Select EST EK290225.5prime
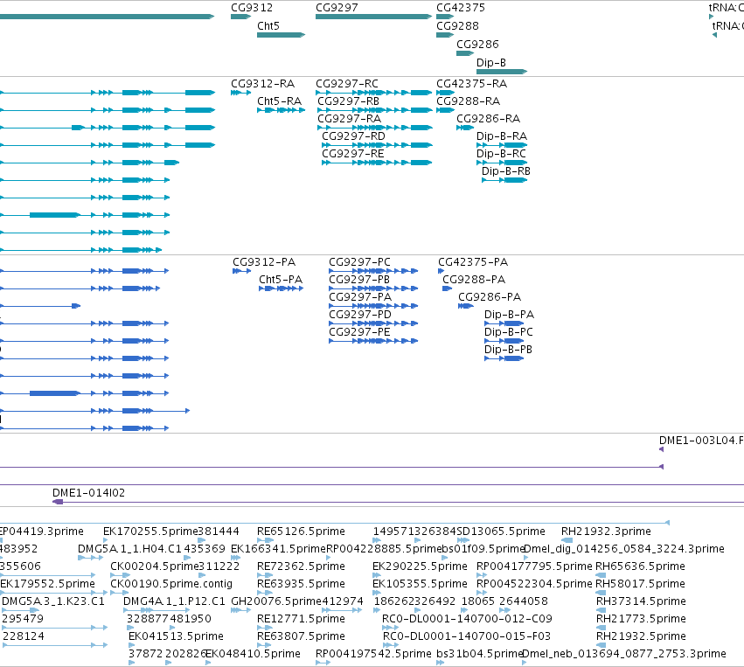This screenshot has width=744, height=667. pyautogui.click(x=376, y=575)
